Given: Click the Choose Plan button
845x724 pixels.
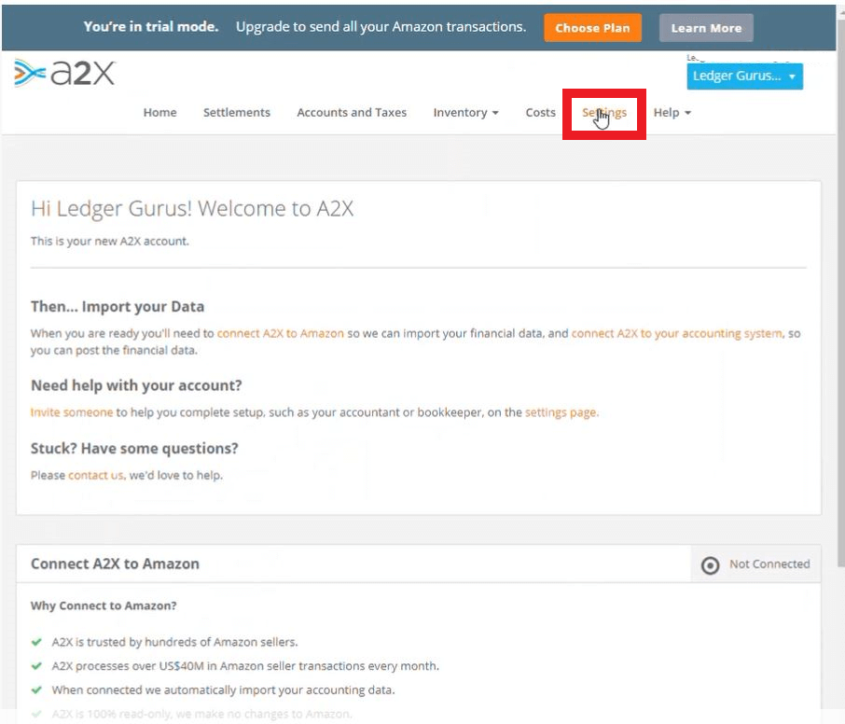Looking at the screenshot, I should click(x=592, y=28).
